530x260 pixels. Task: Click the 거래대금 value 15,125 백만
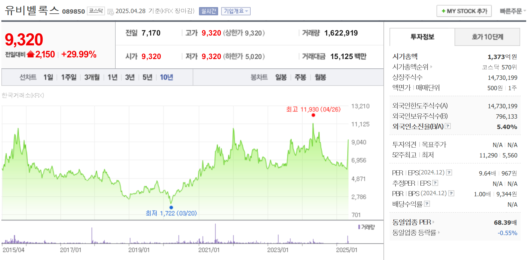click(348, 57)
